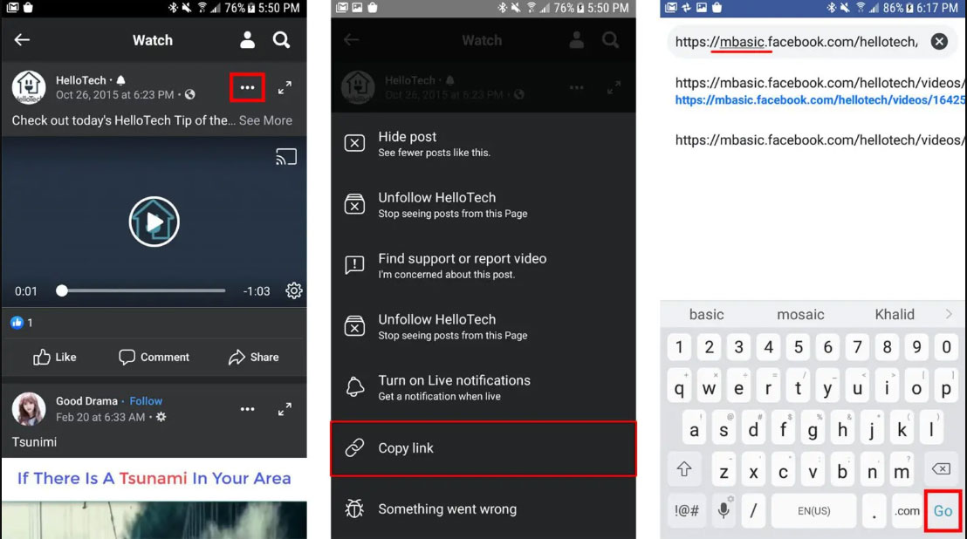Tap the letter g key
This screenshot has height=539, width=967.
pos(813,429)
